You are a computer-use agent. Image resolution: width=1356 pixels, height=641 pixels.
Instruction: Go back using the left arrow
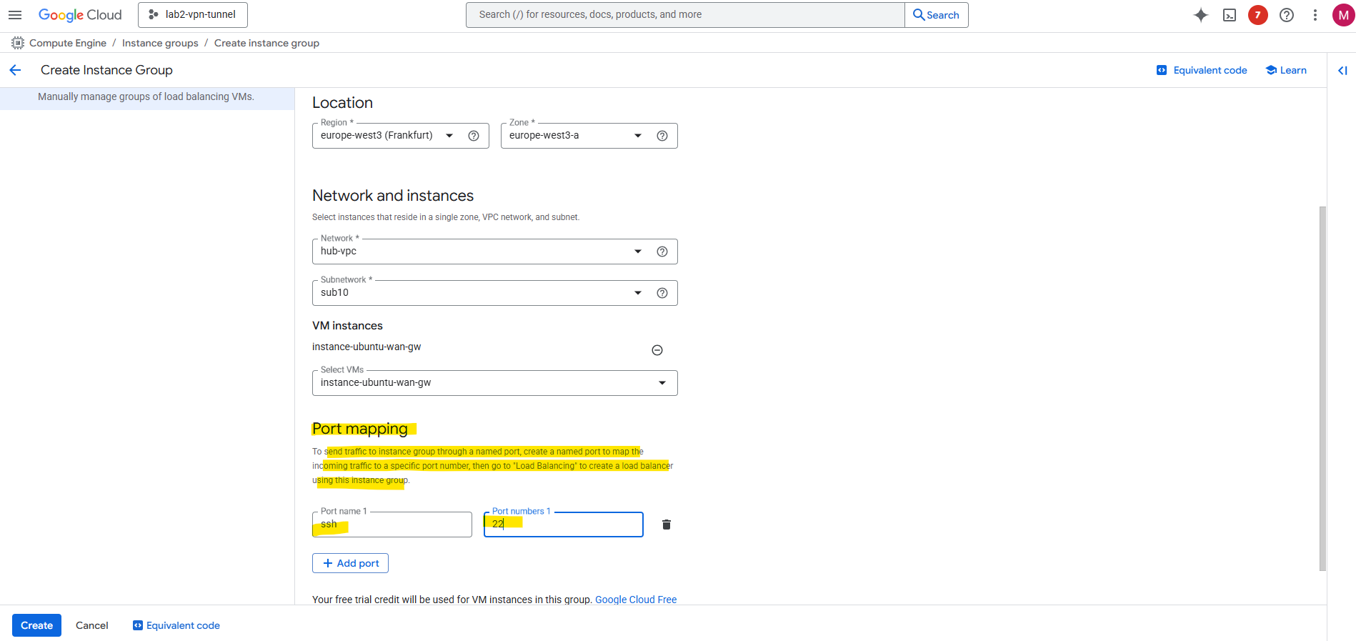tap(15, 70)
